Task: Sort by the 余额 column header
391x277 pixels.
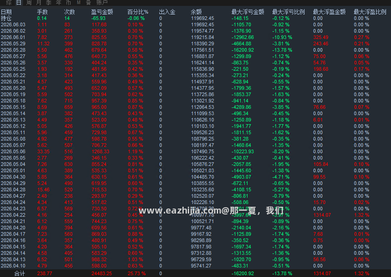Action: click(196, 12)
